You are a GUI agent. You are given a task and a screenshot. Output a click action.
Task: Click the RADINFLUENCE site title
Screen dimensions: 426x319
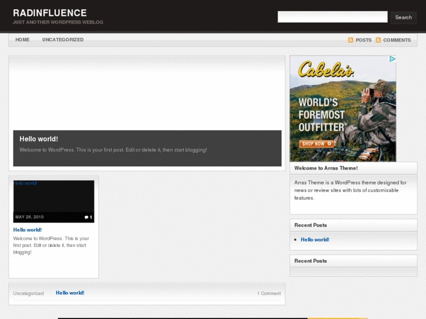click(50, 13)
